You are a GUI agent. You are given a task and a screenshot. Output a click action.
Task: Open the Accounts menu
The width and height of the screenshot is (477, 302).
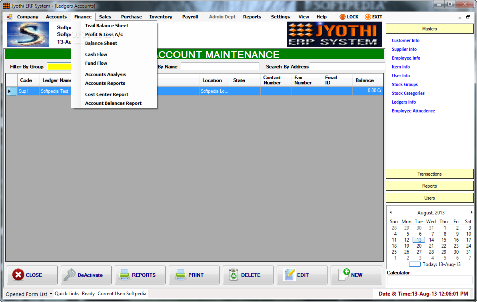(x=56, y=17)
